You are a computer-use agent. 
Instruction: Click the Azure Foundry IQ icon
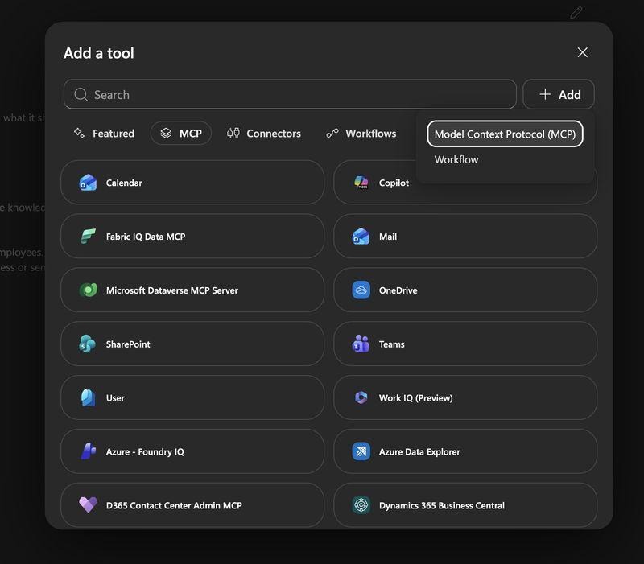88,451
